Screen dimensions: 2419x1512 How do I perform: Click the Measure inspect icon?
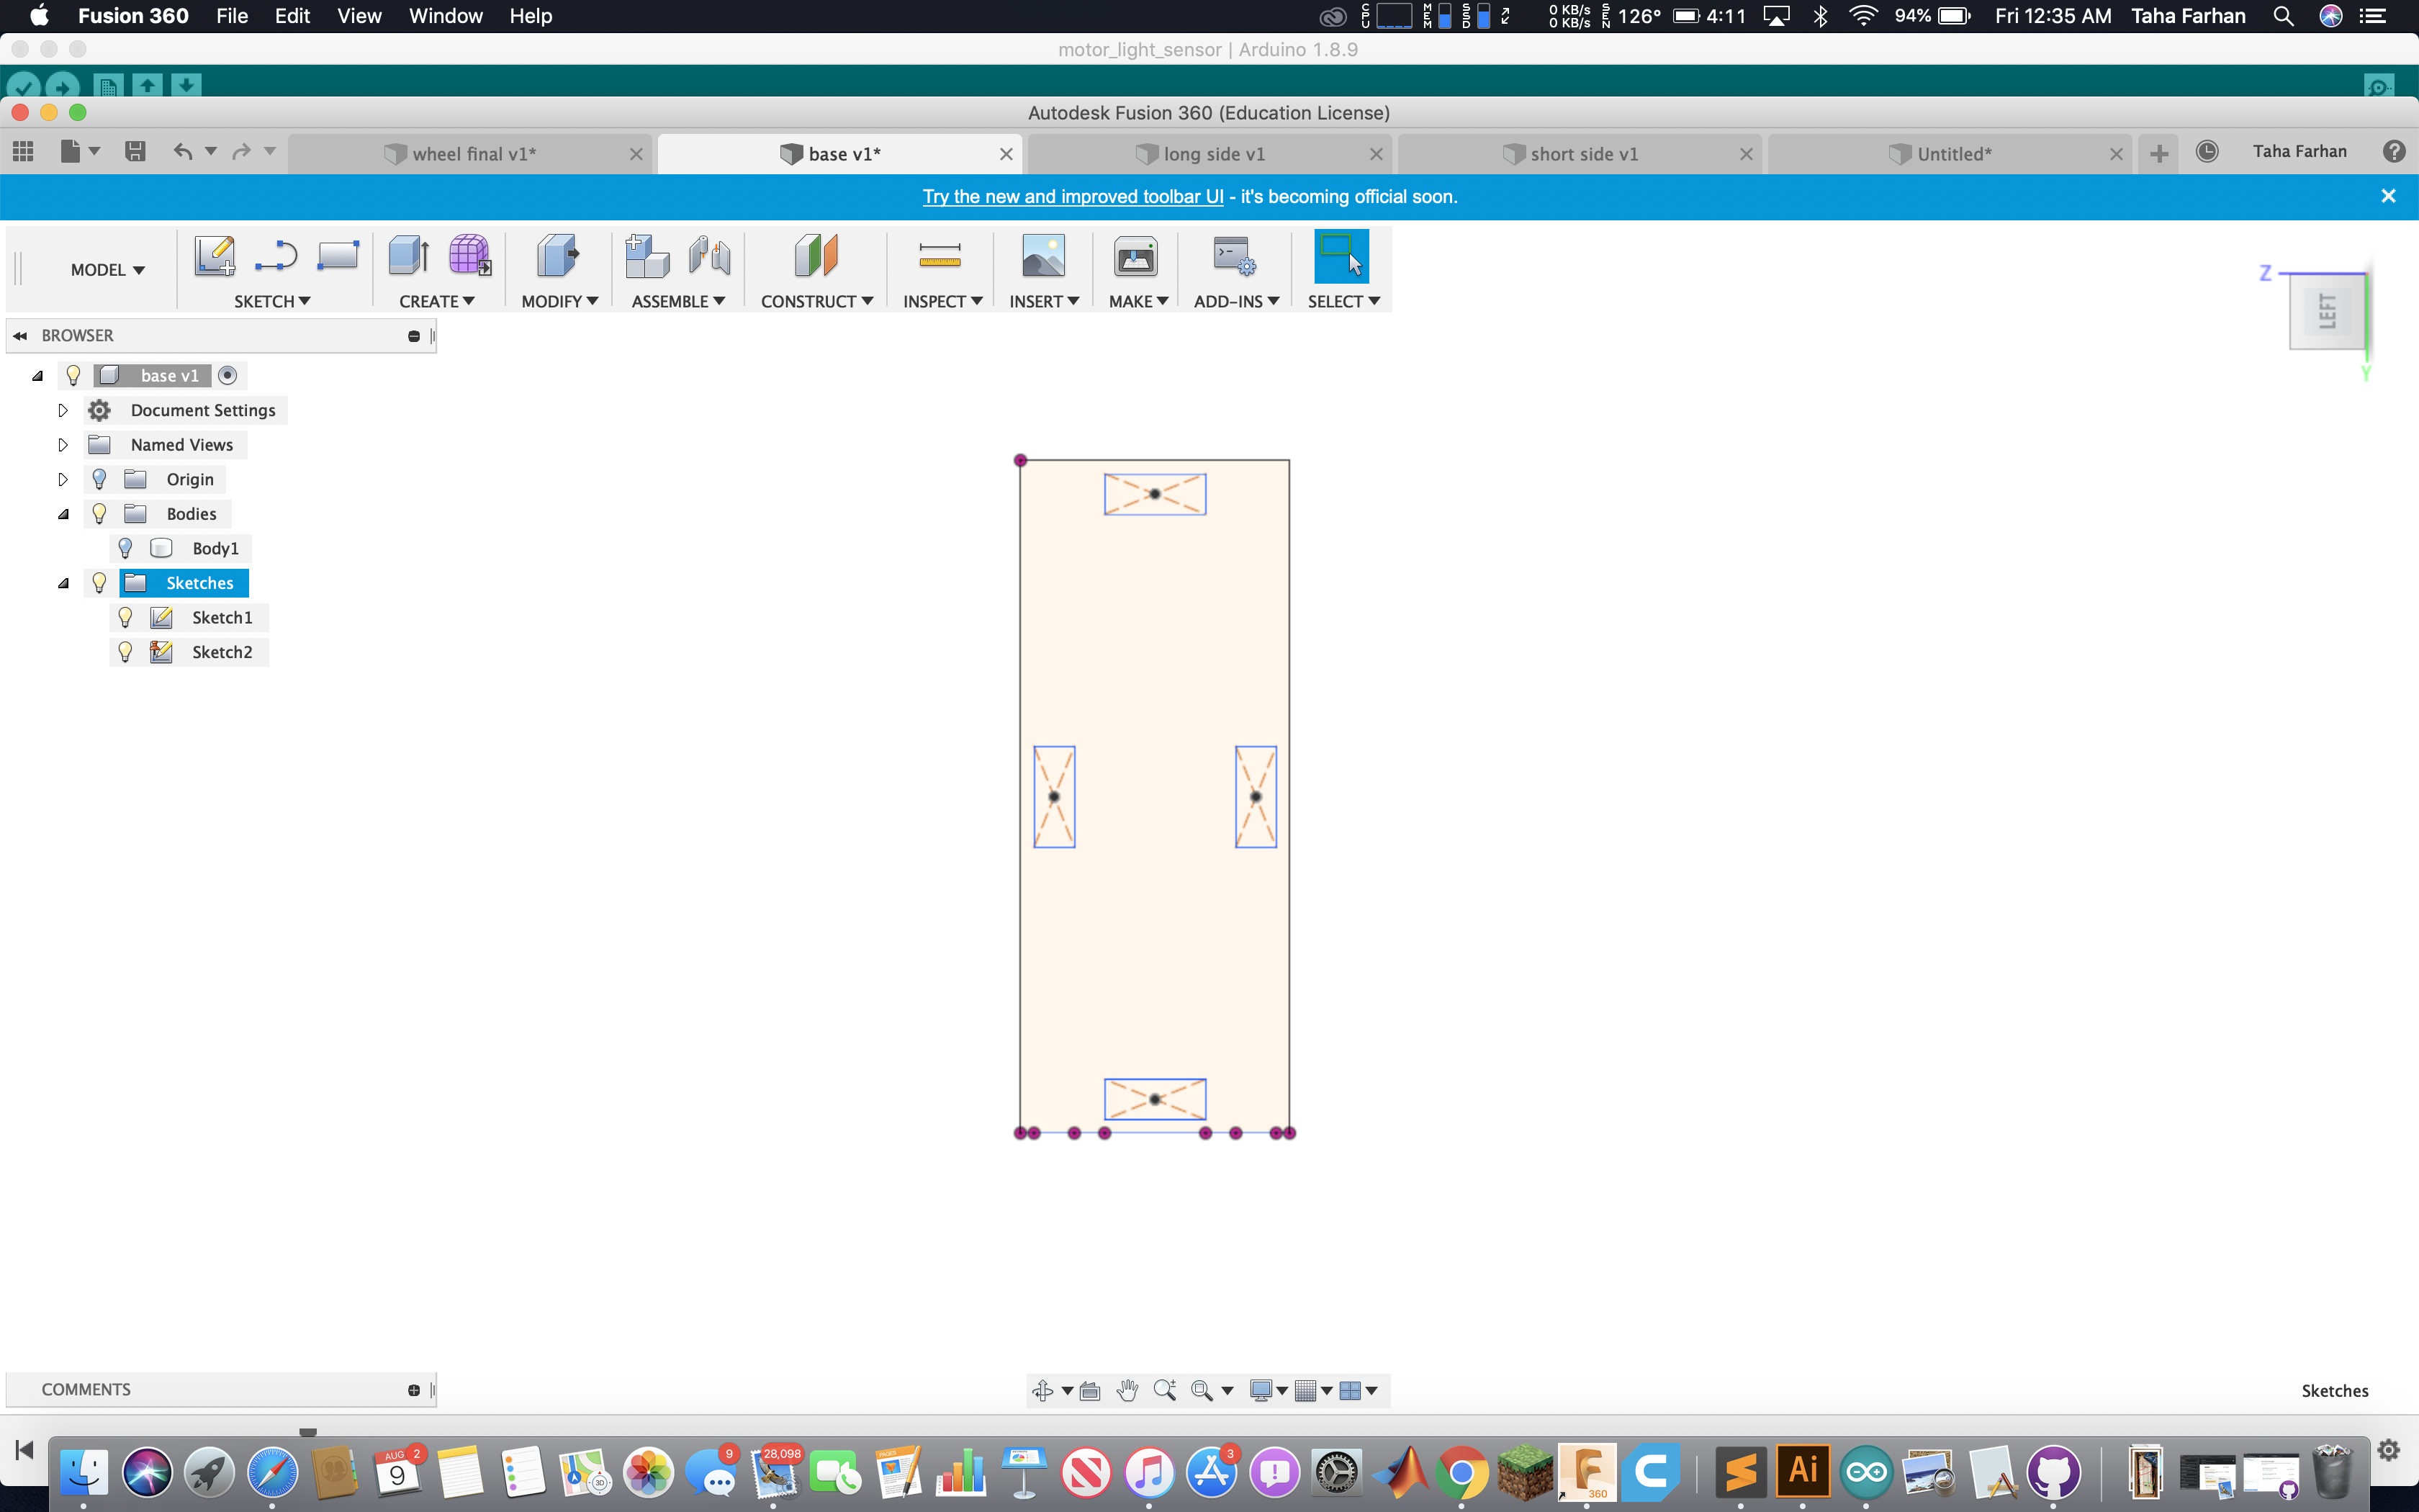pyautogui.click(x=940, y=256)
